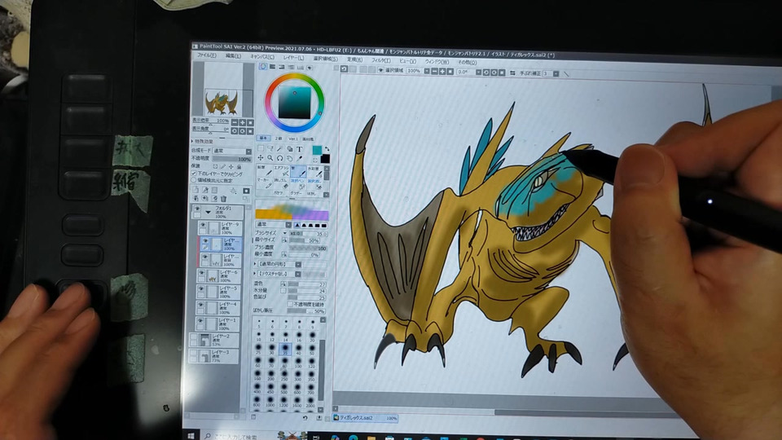This screenshot has width=782, height=440.
Task: Open the Edit menu
Action: pyautogui.click(x=233, y=55)
